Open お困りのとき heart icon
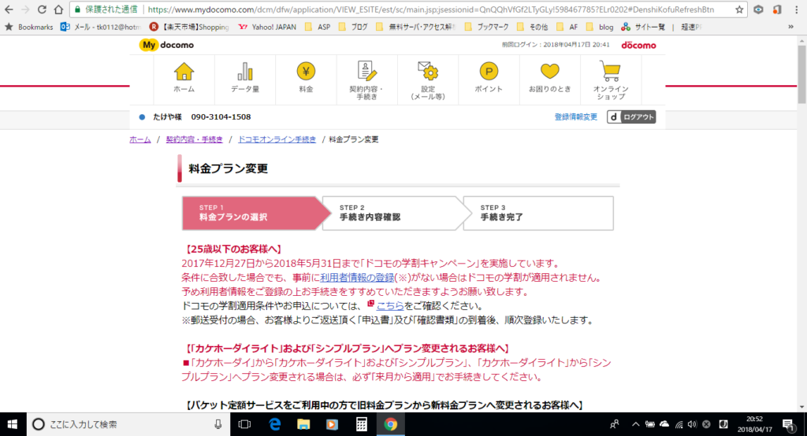This screenshot has height=436, width=807. click(x=549, y=72)
